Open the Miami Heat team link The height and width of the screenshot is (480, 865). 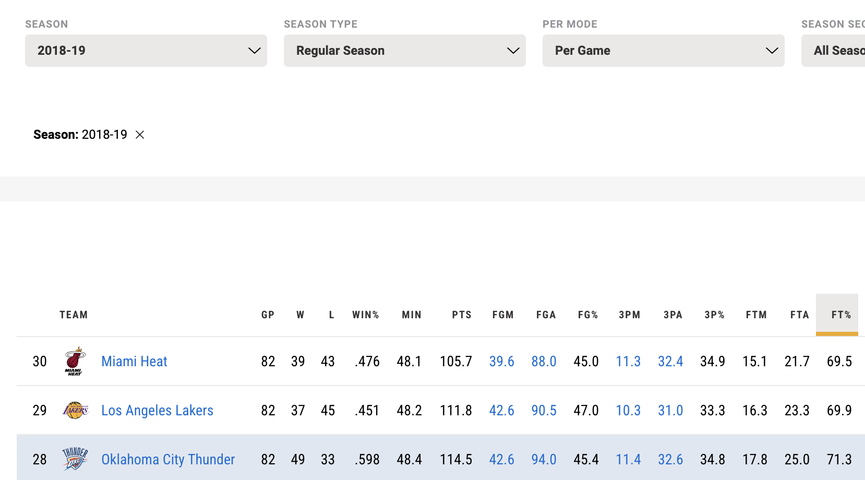(134, 361)
